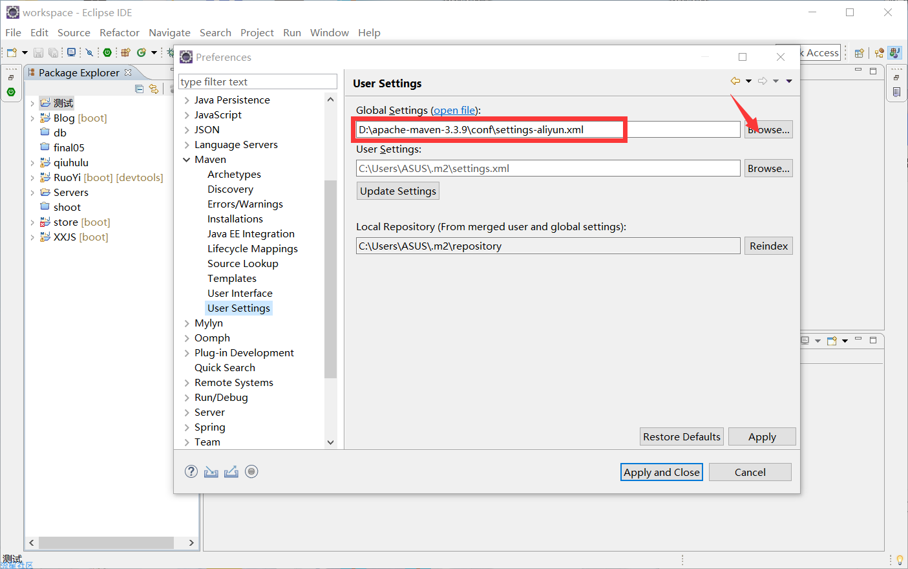Screen dimensions: 908x569
Task: Open the File menu
Action: click(13, 32)
